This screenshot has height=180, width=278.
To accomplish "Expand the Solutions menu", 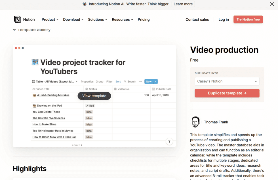I will (x=98, y=20).
